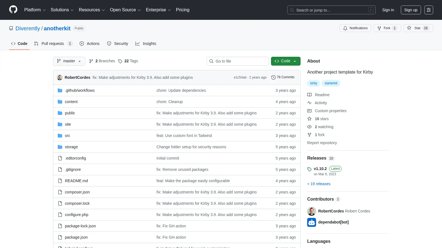
Task: Click the Activity pulse icon
Action: click(x=309, y=103)
